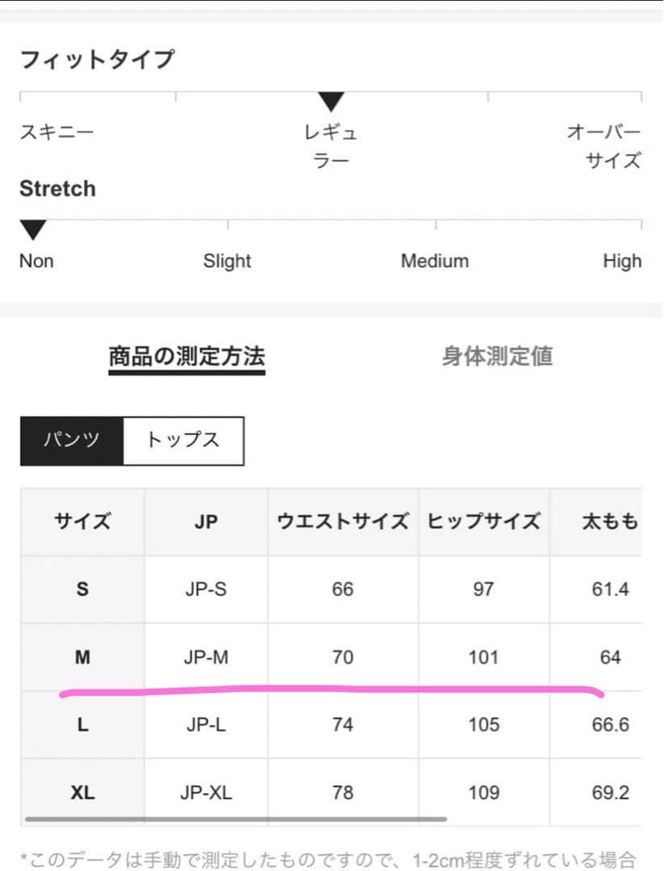Viewport: 664px width, 871px height.
Task: Click the High stretch level label
Action: pyautogui.click(x=622, y=261)
